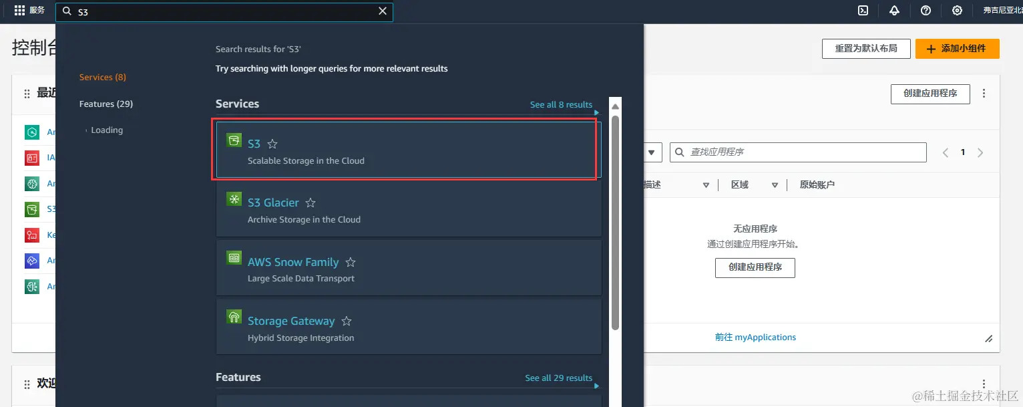
Task: Click the 查找应用程序 search field
Action: (x=798, y=152)
